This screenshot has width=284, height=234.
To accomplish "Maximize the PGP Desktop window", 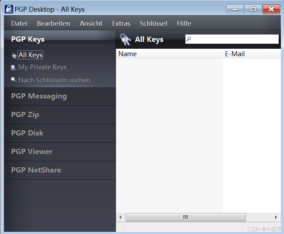I will 253,9.
